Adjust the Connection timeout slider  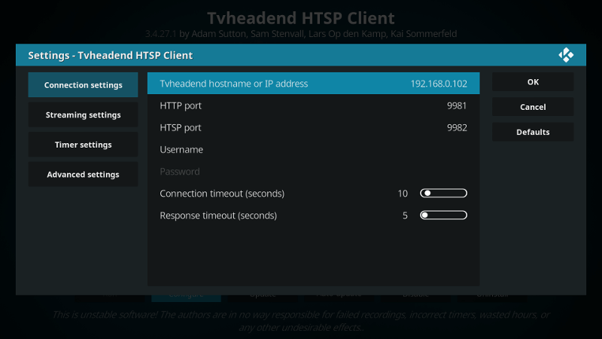443,194
